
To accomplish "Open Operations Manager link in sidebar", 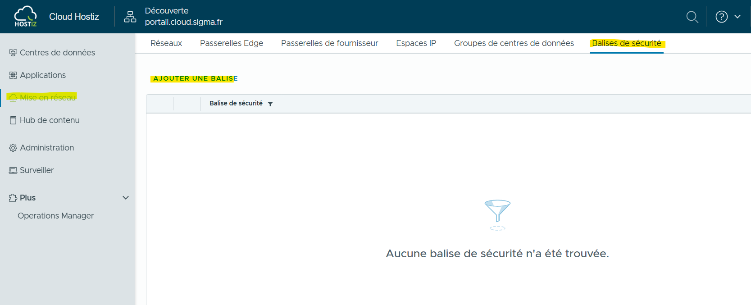I will (56, 216).
